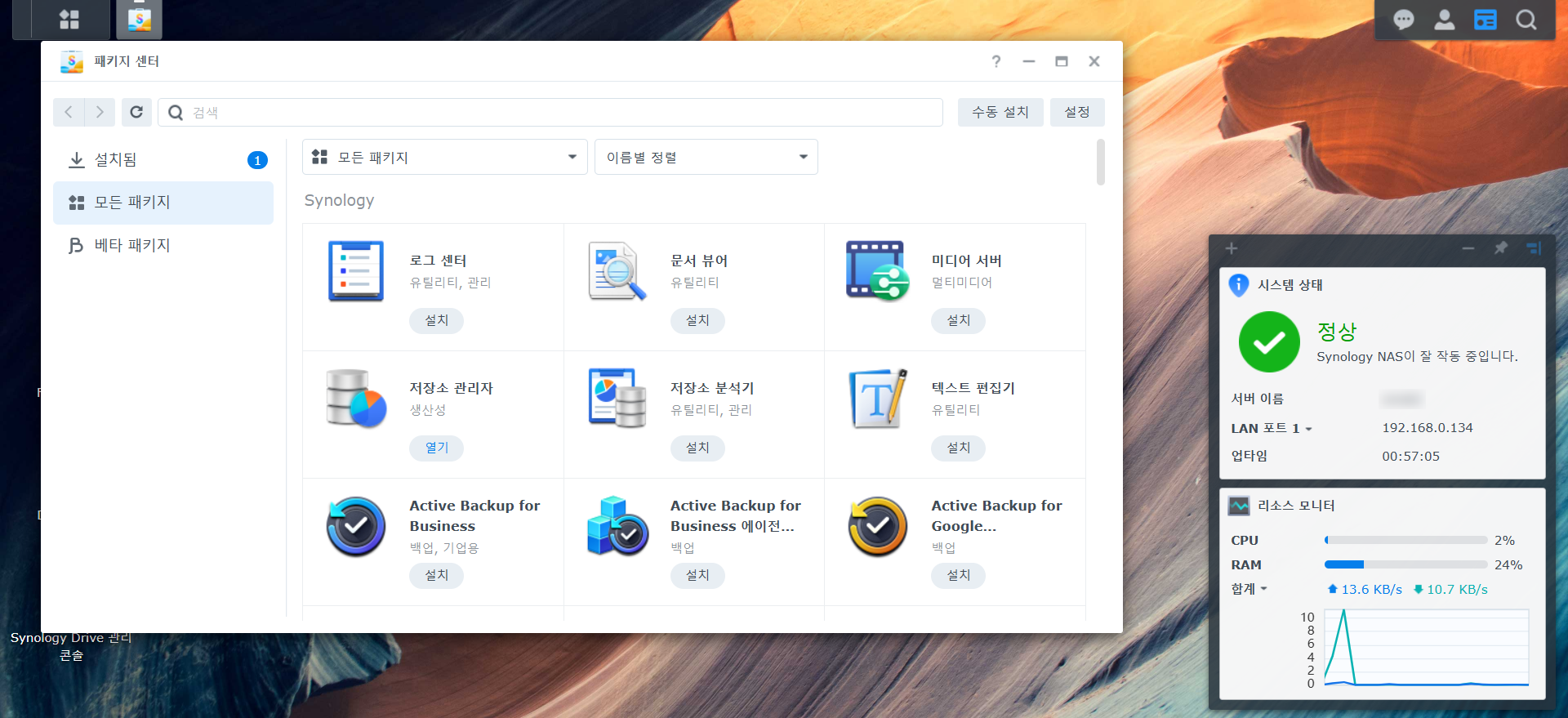Install 로그 센터 with 설치 button
This screenshot has height=718, width=1568.
(436, 320)
